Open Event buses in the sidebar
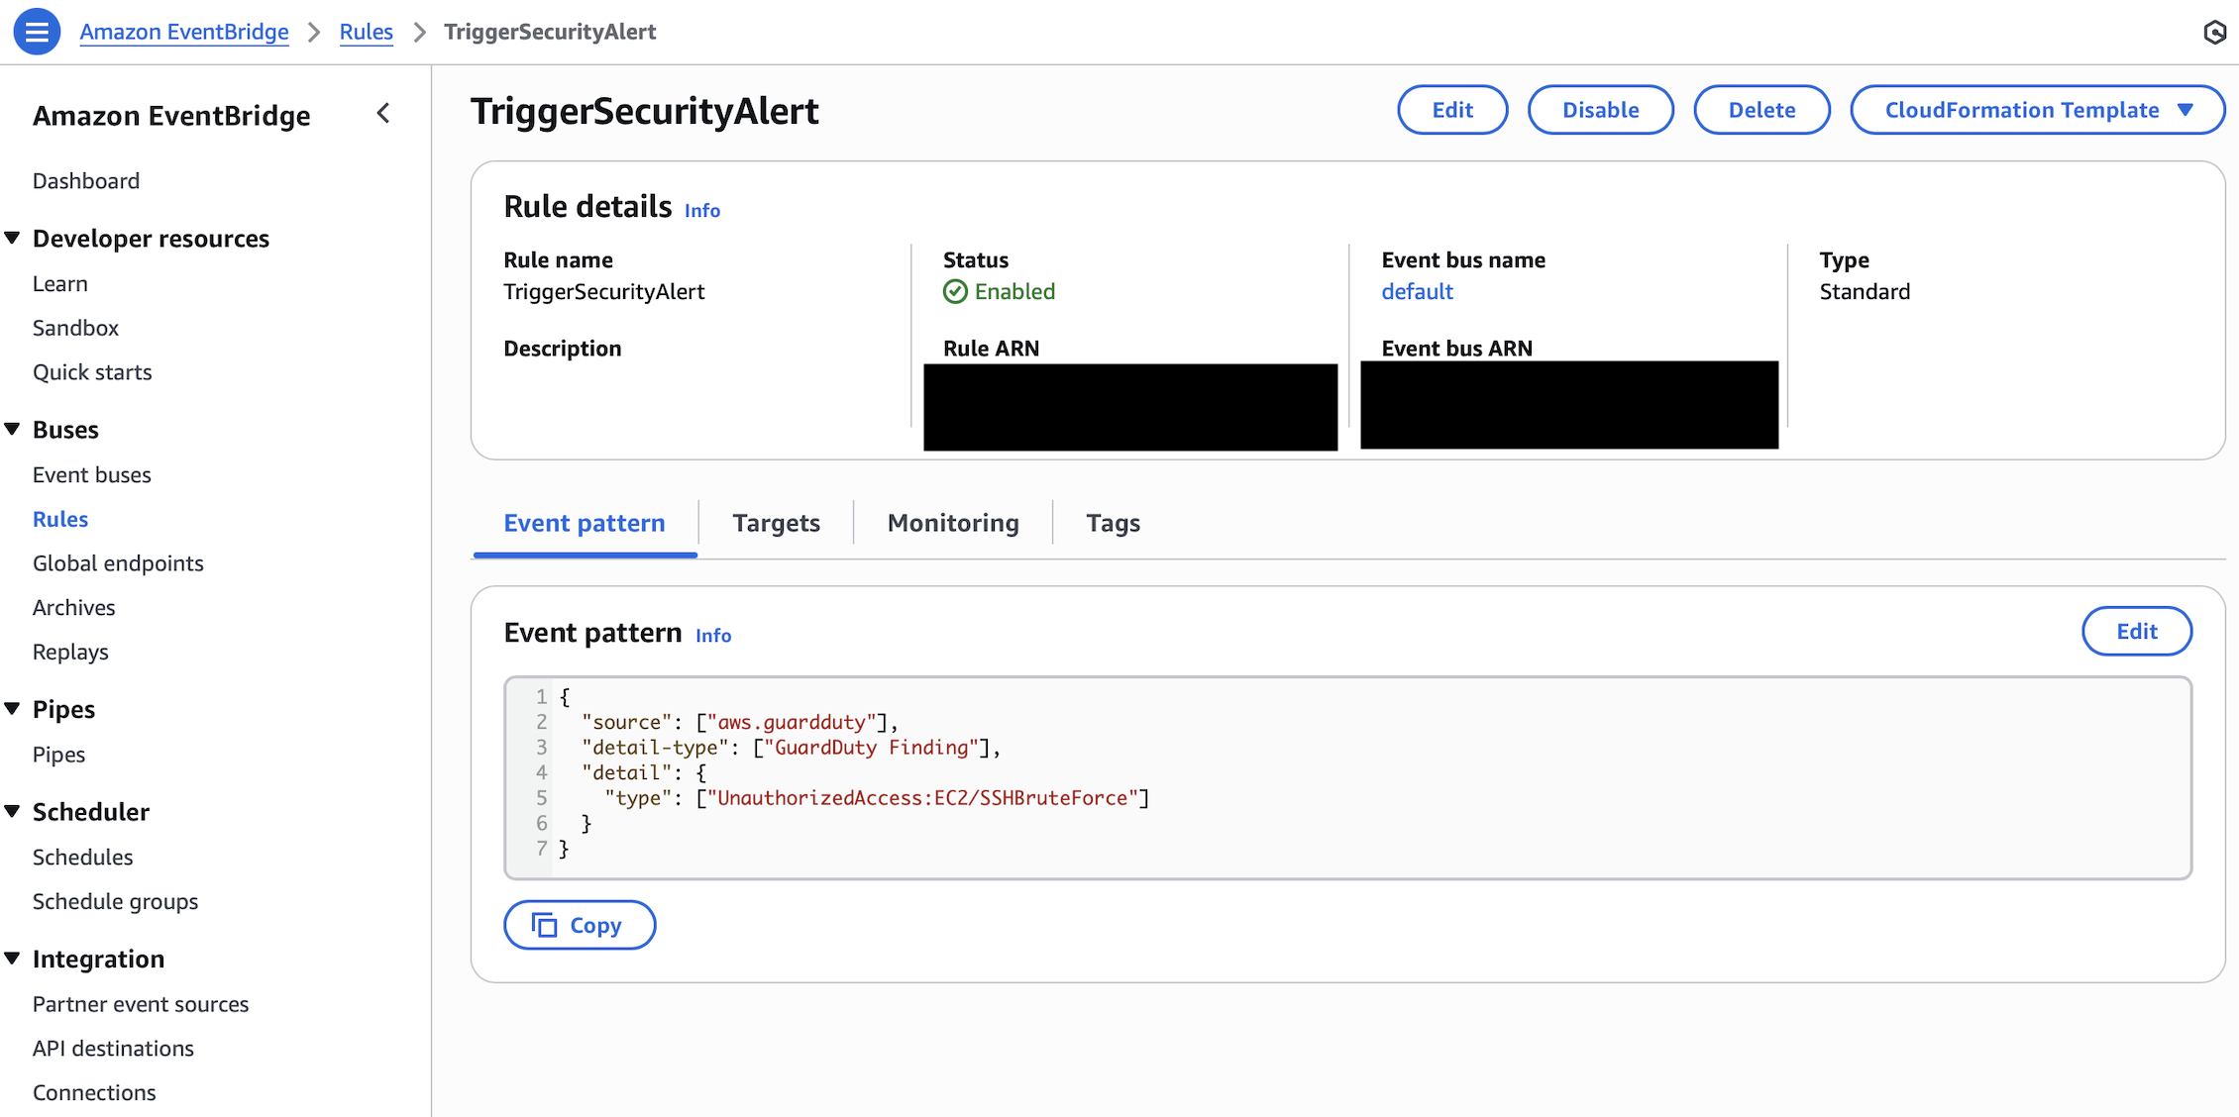Screen dimensions: 2239x1117 [92, 475]
